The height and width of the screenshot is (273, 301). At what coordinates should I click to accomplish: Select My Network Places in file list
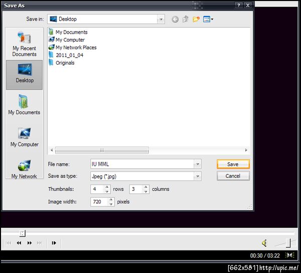73,48
